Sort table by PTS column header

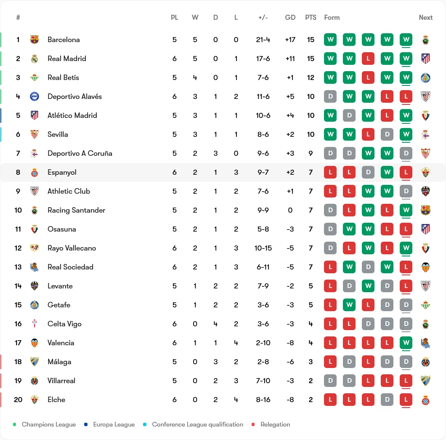(x=311, y=18)
